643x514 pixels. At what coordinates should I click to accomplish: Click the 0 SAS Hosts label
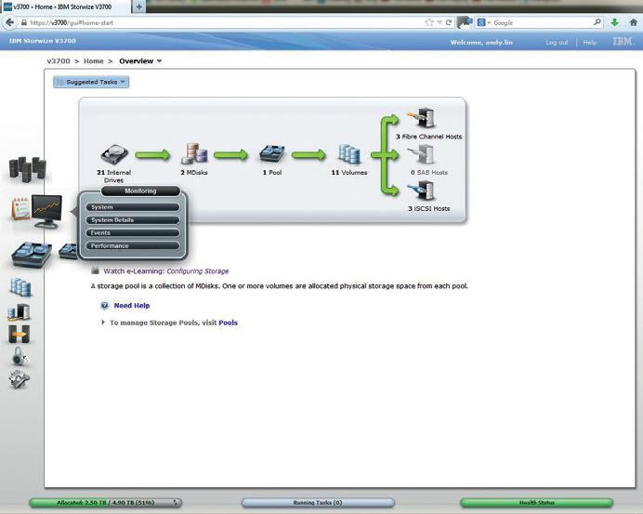point(429,173)
